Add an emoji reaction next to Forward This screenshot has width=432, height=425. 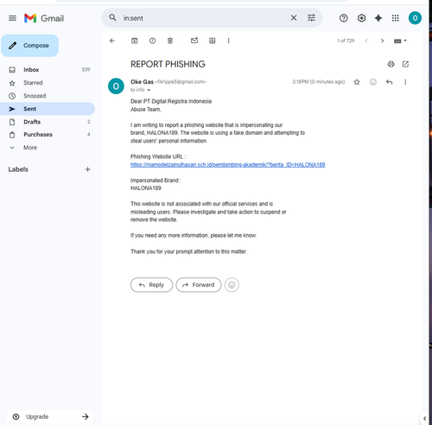(232, 285)
